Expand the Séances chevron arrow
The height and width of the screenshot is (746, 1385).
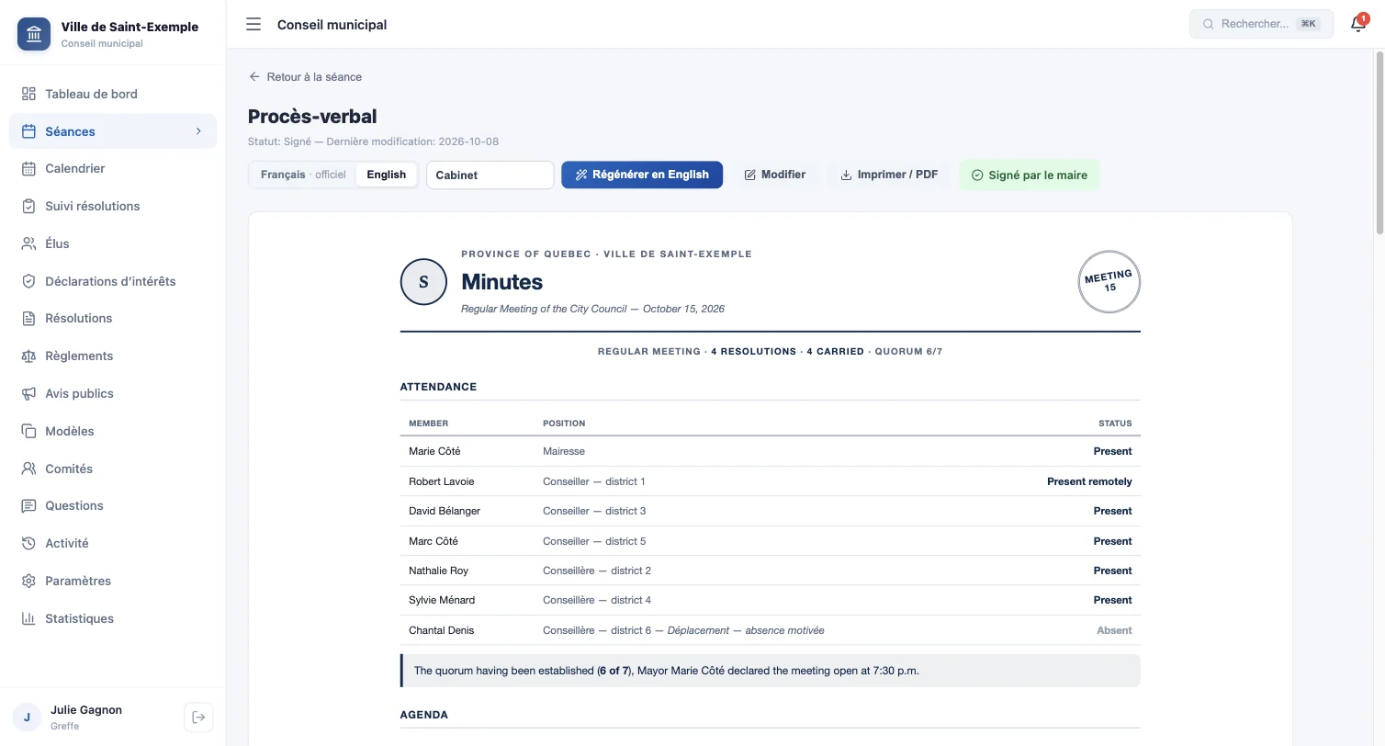(198, 131)
